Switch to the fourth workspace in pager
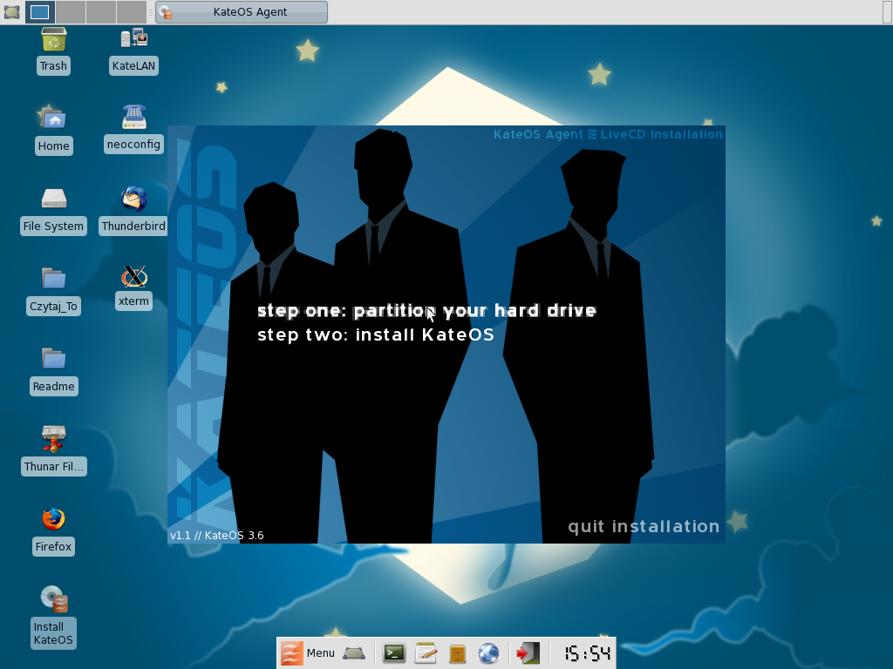 click(132, 11)
